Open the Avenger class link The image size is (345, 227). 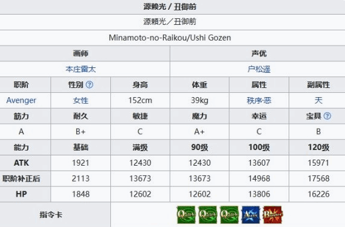coord(21,100)
